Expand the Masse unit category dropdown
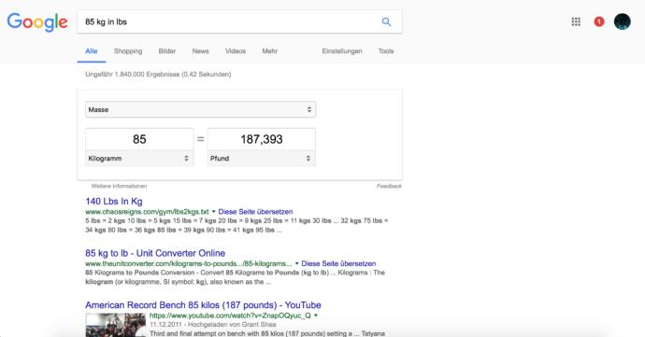 pyautogui.click(x=200, y=109)
